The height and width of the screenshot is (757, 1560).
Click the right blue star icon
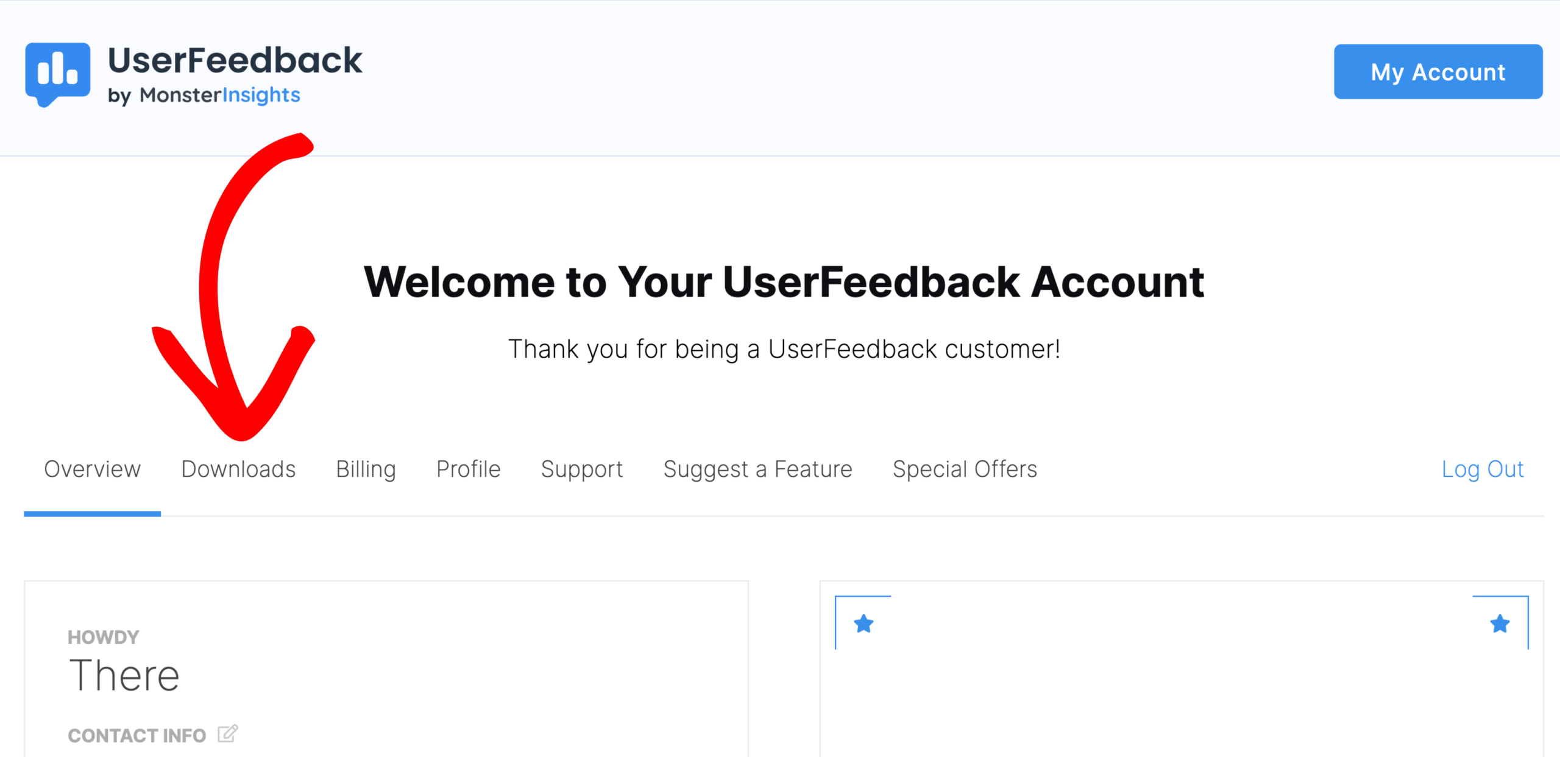(1500, 624)
